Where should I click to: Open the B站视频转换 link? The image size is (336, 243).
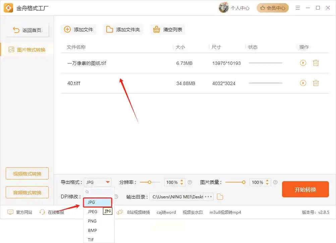click(x=138, y=212)
